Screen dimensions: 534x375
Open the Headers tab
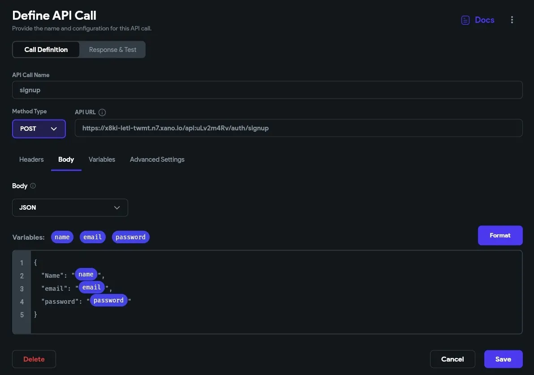(31, 159)
